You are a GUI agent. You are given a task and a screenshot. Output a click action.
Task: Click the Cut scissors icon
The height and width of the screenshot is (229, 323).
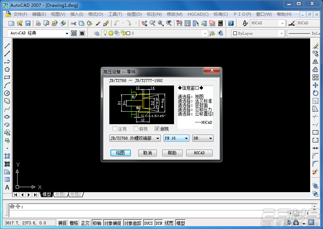pyautogui.click(x=73, y=23)
